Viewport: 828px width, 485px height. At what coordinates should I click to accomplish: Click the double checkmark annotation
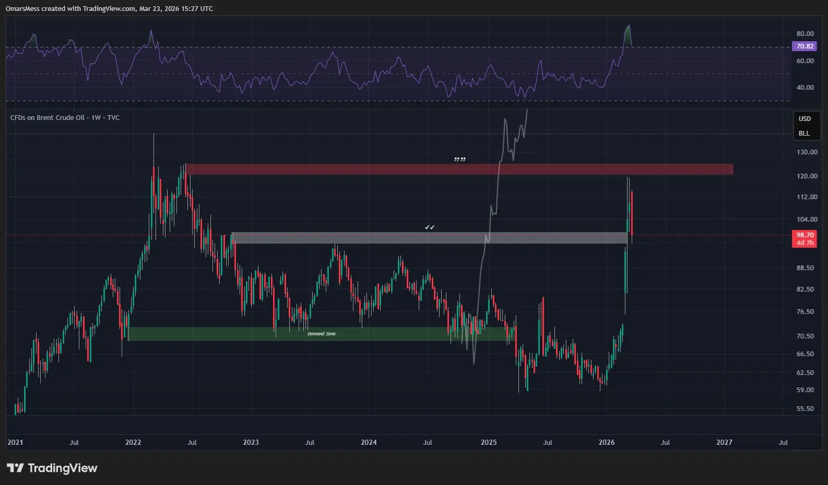[x=430, y=227]
